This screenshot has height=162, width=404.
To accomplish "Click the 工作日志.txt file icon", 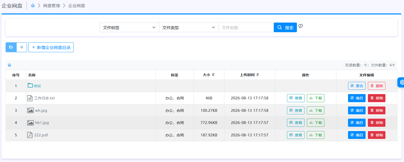I will click(x=30, y=98).
